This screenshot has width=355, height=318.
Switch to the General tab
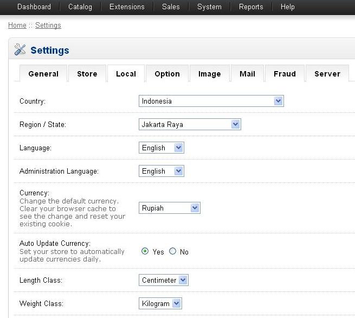pyautogui.click(x=43, y=74)
